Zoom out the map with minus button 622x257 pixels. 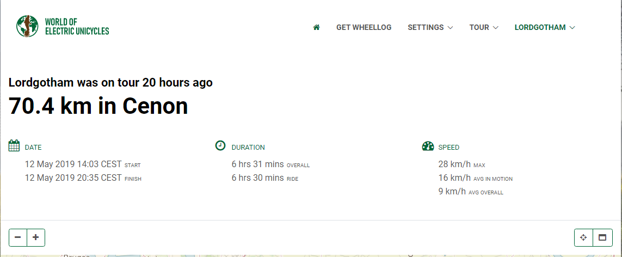[x=18, y=237]
